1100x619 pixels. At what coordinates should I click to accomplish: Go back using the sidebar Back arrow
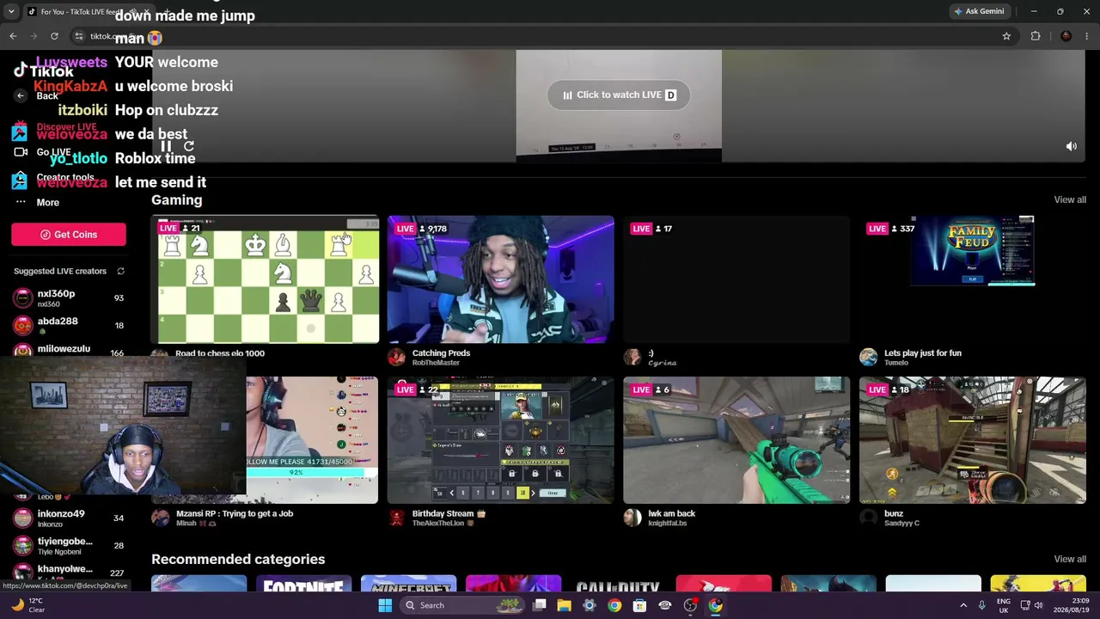[x=21, y=96]
